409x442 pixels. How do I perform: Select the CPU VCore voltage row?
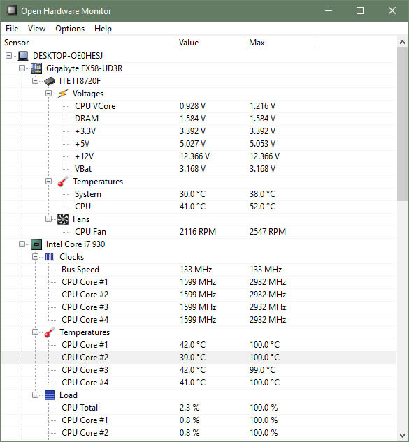click(x=199, y=106)
